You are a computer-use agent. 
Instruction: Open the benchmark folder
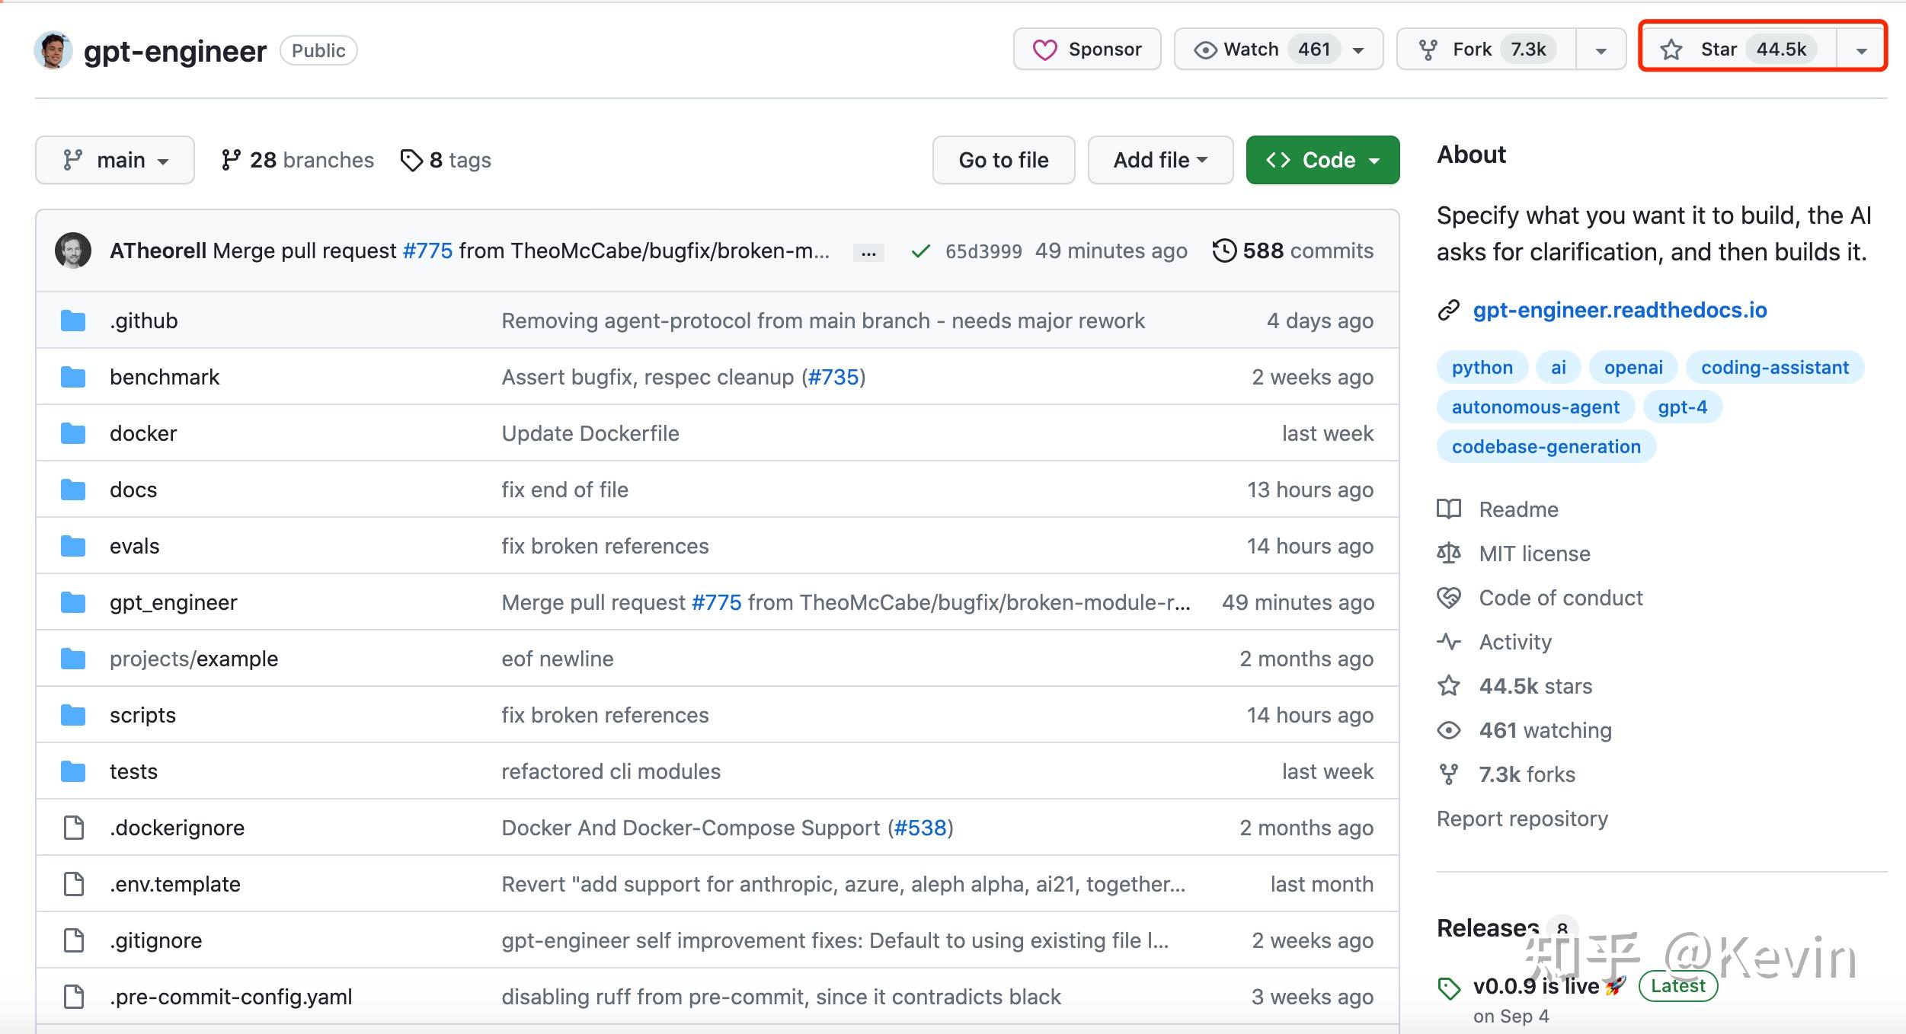(164, 377)
